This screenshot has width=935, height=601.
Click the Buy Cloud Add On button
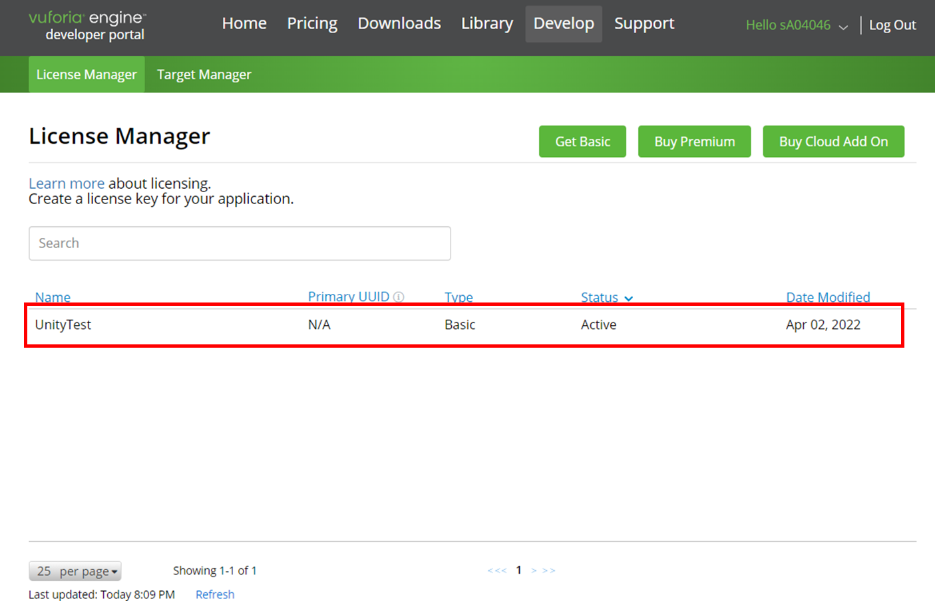[x=834, y=142]
